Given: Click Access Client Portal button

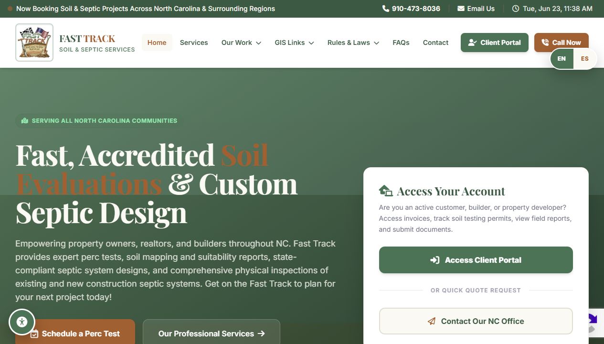Looking at the screenshot, I should tap(476, 260).
